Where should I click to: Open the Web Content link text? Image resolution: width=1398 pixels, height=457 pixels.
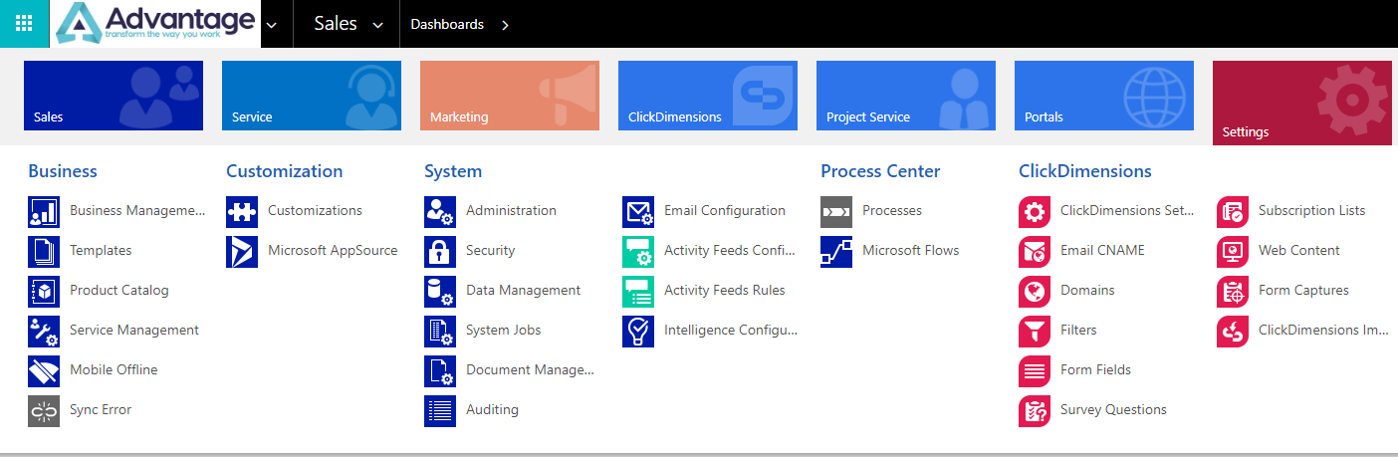(1299, 251)
